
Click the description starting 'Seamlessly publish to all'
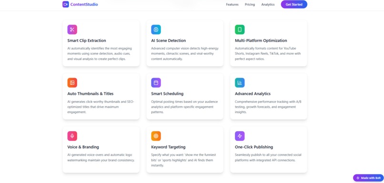[x=268, y=158]
